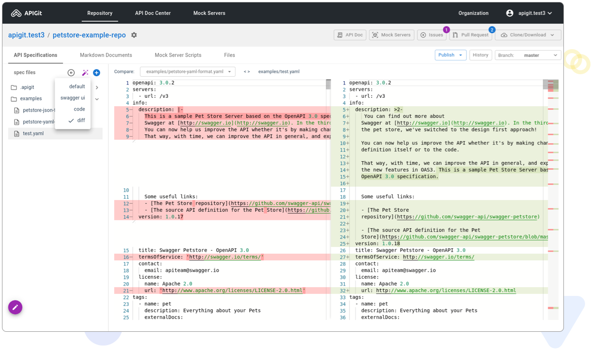Click "OpenAPI 3.0 specification." line in right pane
Image resolution: width=591 pixels, height=350 pixels.
pos(399,176)
